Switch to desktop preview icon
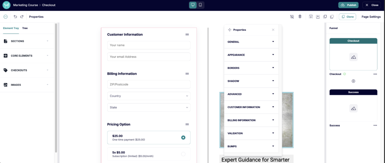This screenshot has width=385, height=163. point(192,5)
